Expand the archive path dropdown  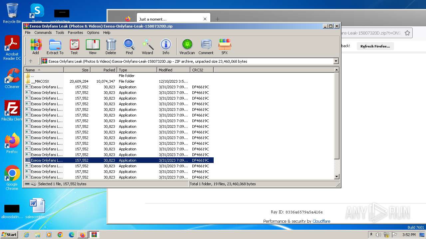[x=336, y=61]
